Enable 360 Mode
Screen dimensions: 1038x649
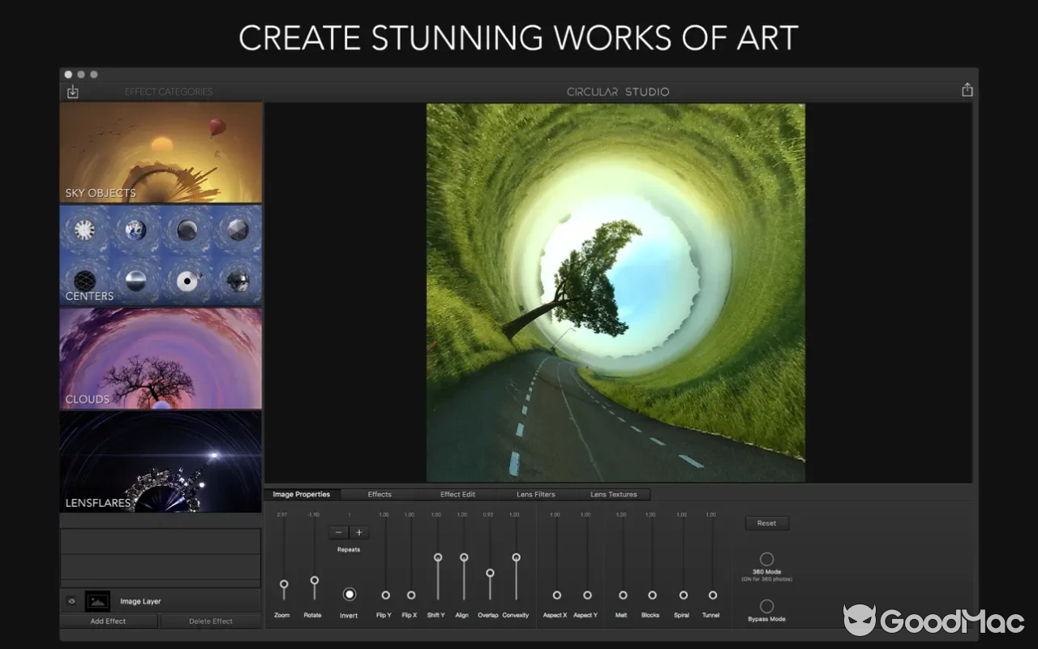coord(766,559)
